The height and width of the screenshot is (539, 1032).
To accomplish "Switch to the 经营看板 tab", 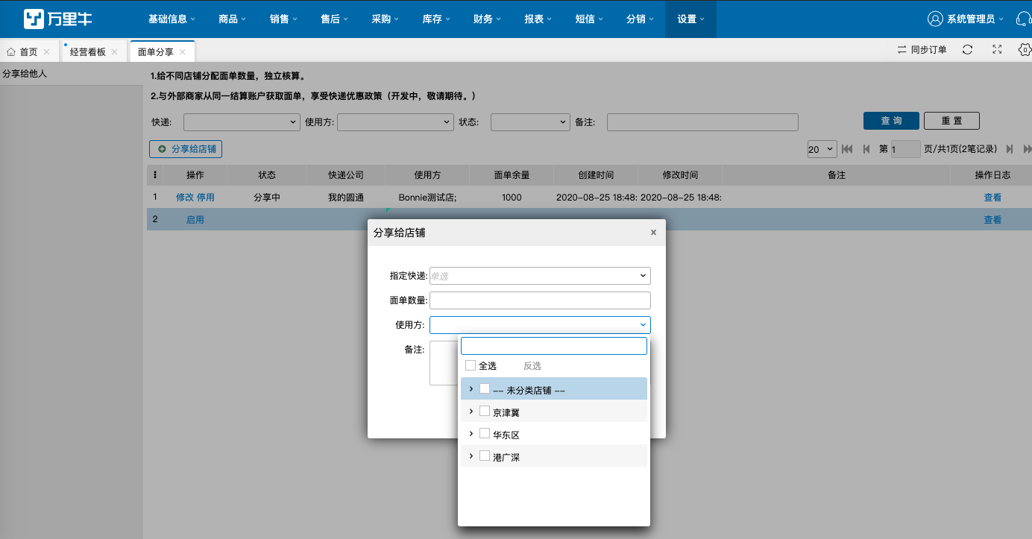I will 88,52.
